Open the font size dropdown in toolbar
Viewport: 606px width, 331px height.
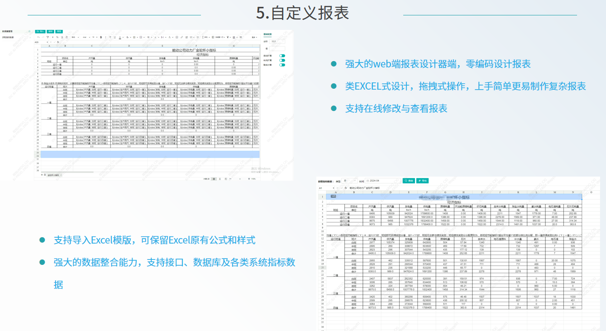point(95,37)
